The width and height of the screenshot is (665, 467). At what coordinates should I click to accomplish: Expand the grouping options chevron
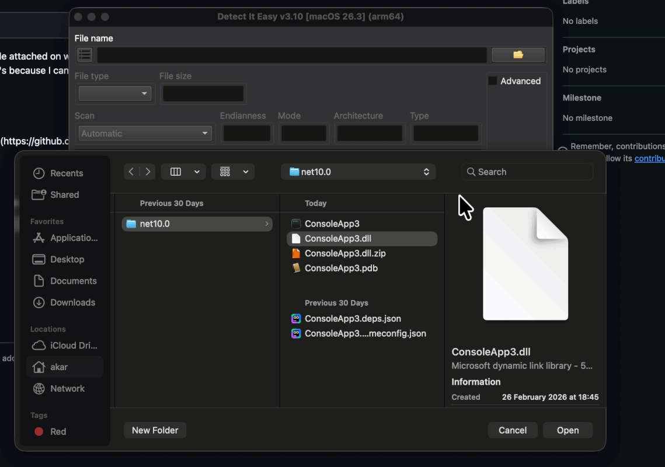pos(246,172)
